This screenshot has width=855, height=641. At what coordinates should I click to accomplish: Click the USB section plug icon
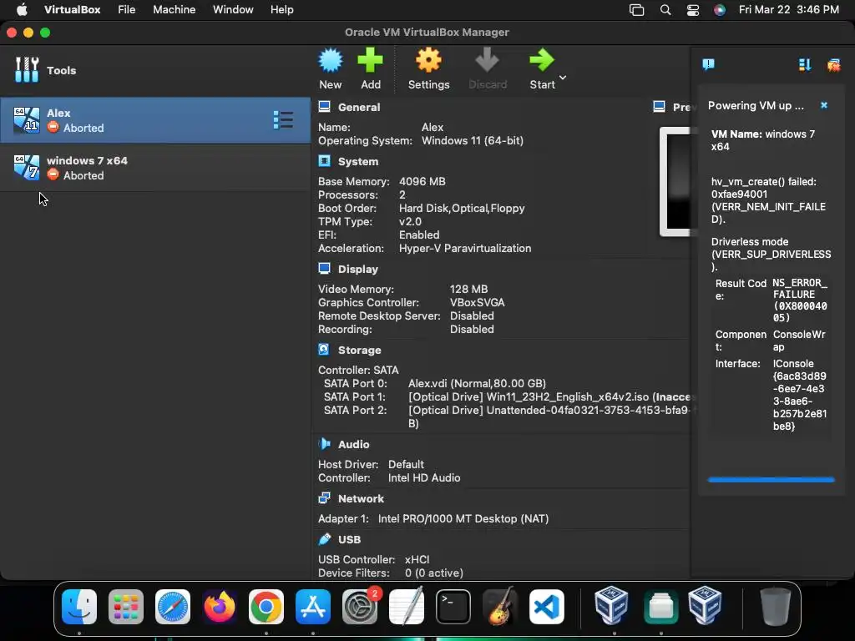pyautogui.click(x=325, y=539)
